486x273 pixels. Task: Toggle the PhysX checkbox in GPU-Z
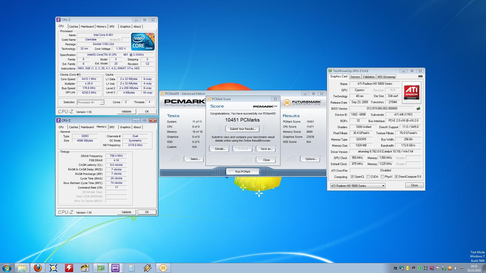click(382, 177)
